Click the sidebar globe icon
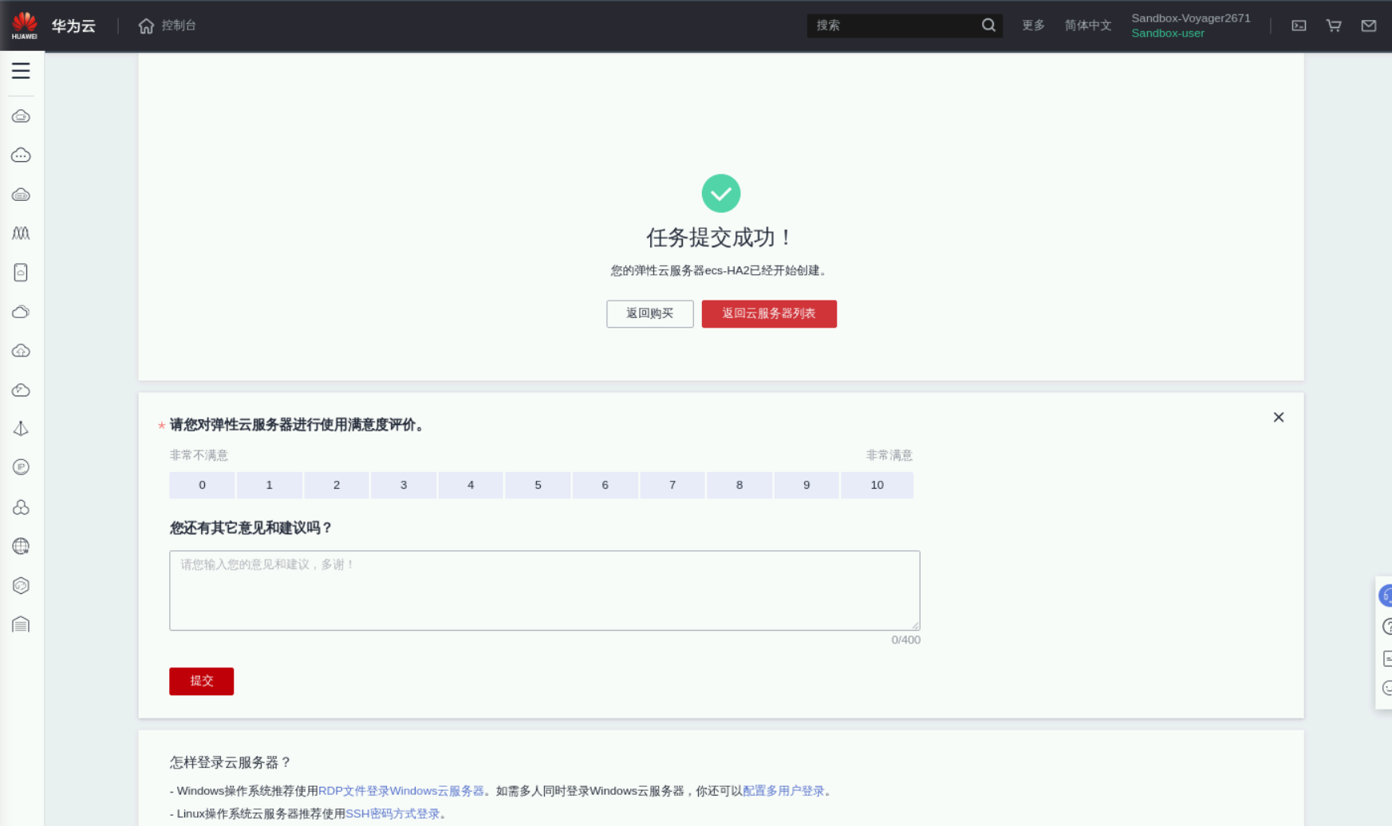Screen dimensions: 1392x826 coord(21,546)
